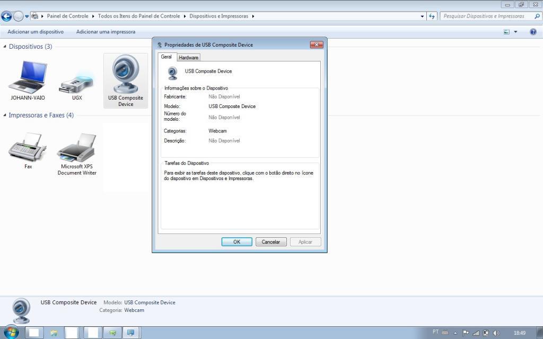This screenshot has width=543, height=339.
Task: Click the 'Impressoras e Faxes (4)' group heading
Action: (x=41, y=115)
